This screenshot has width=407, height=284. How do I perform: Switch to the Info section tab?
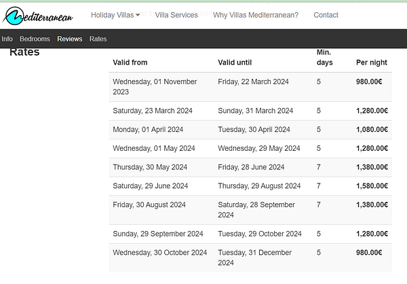[7, 39]
